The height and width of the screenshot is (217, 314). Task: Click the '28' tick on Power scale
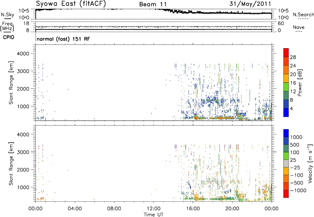click(293, 57)
